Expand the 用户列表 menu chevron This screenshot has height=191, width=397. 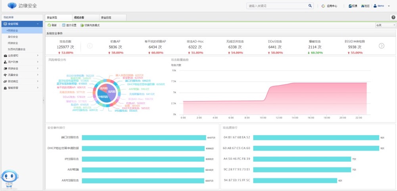pos(38,62)
